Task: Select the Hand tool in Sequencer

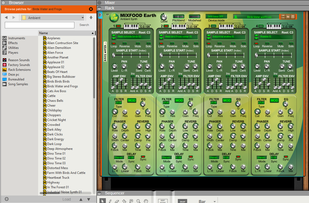Action: tap(146, 201)
